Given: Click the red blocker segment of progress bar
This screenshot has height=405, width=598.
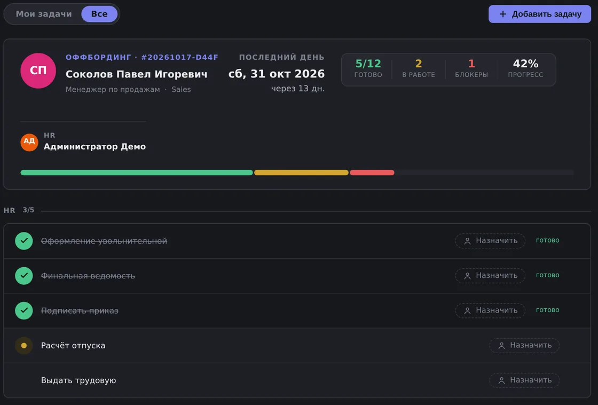Looking at the screenshot, I should [x=372, y=173].
